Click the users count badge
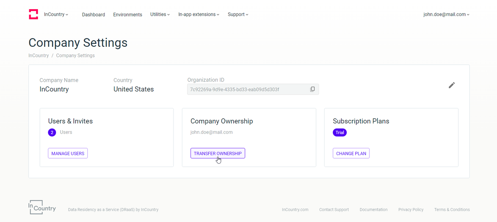Viewport: 497px width, 222px height. tap(52, 133)
